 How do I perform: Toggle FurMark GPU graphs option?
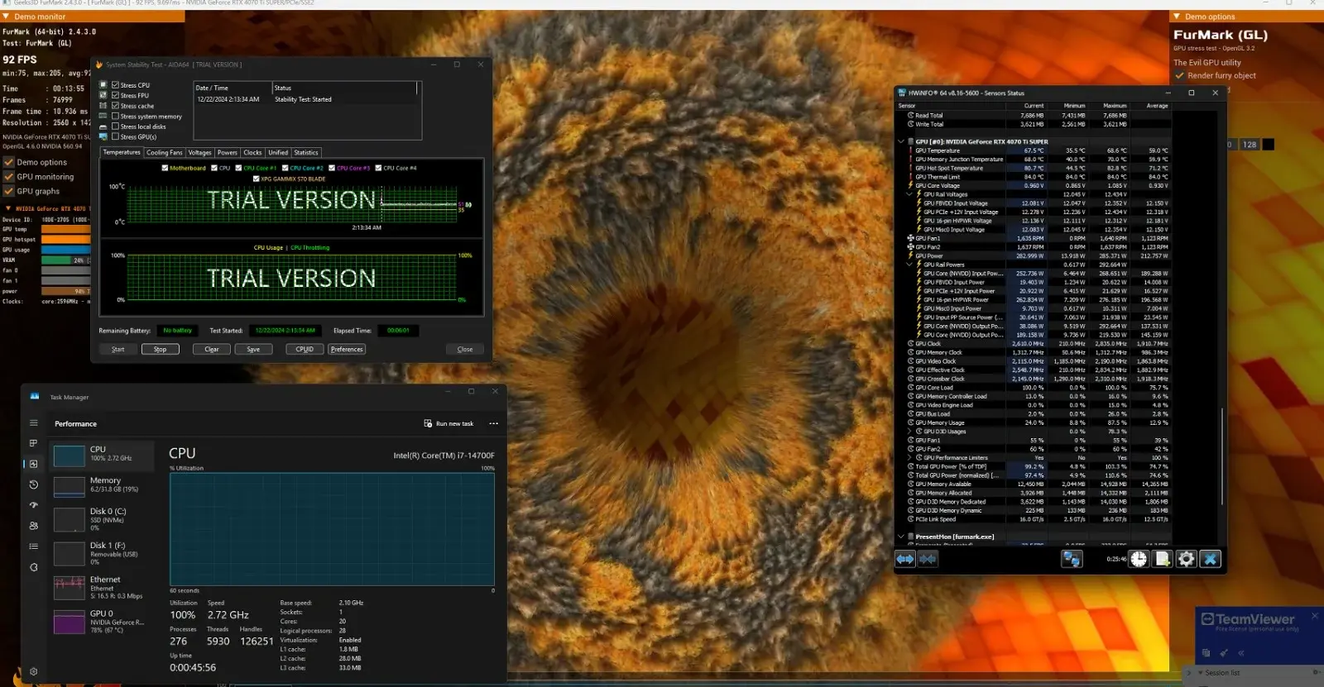coord(9,191)
